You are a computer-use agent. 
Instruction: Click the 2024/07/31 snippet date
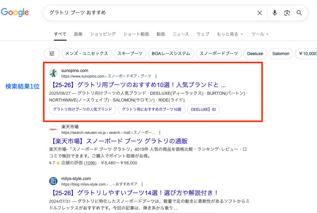[60, 201]
